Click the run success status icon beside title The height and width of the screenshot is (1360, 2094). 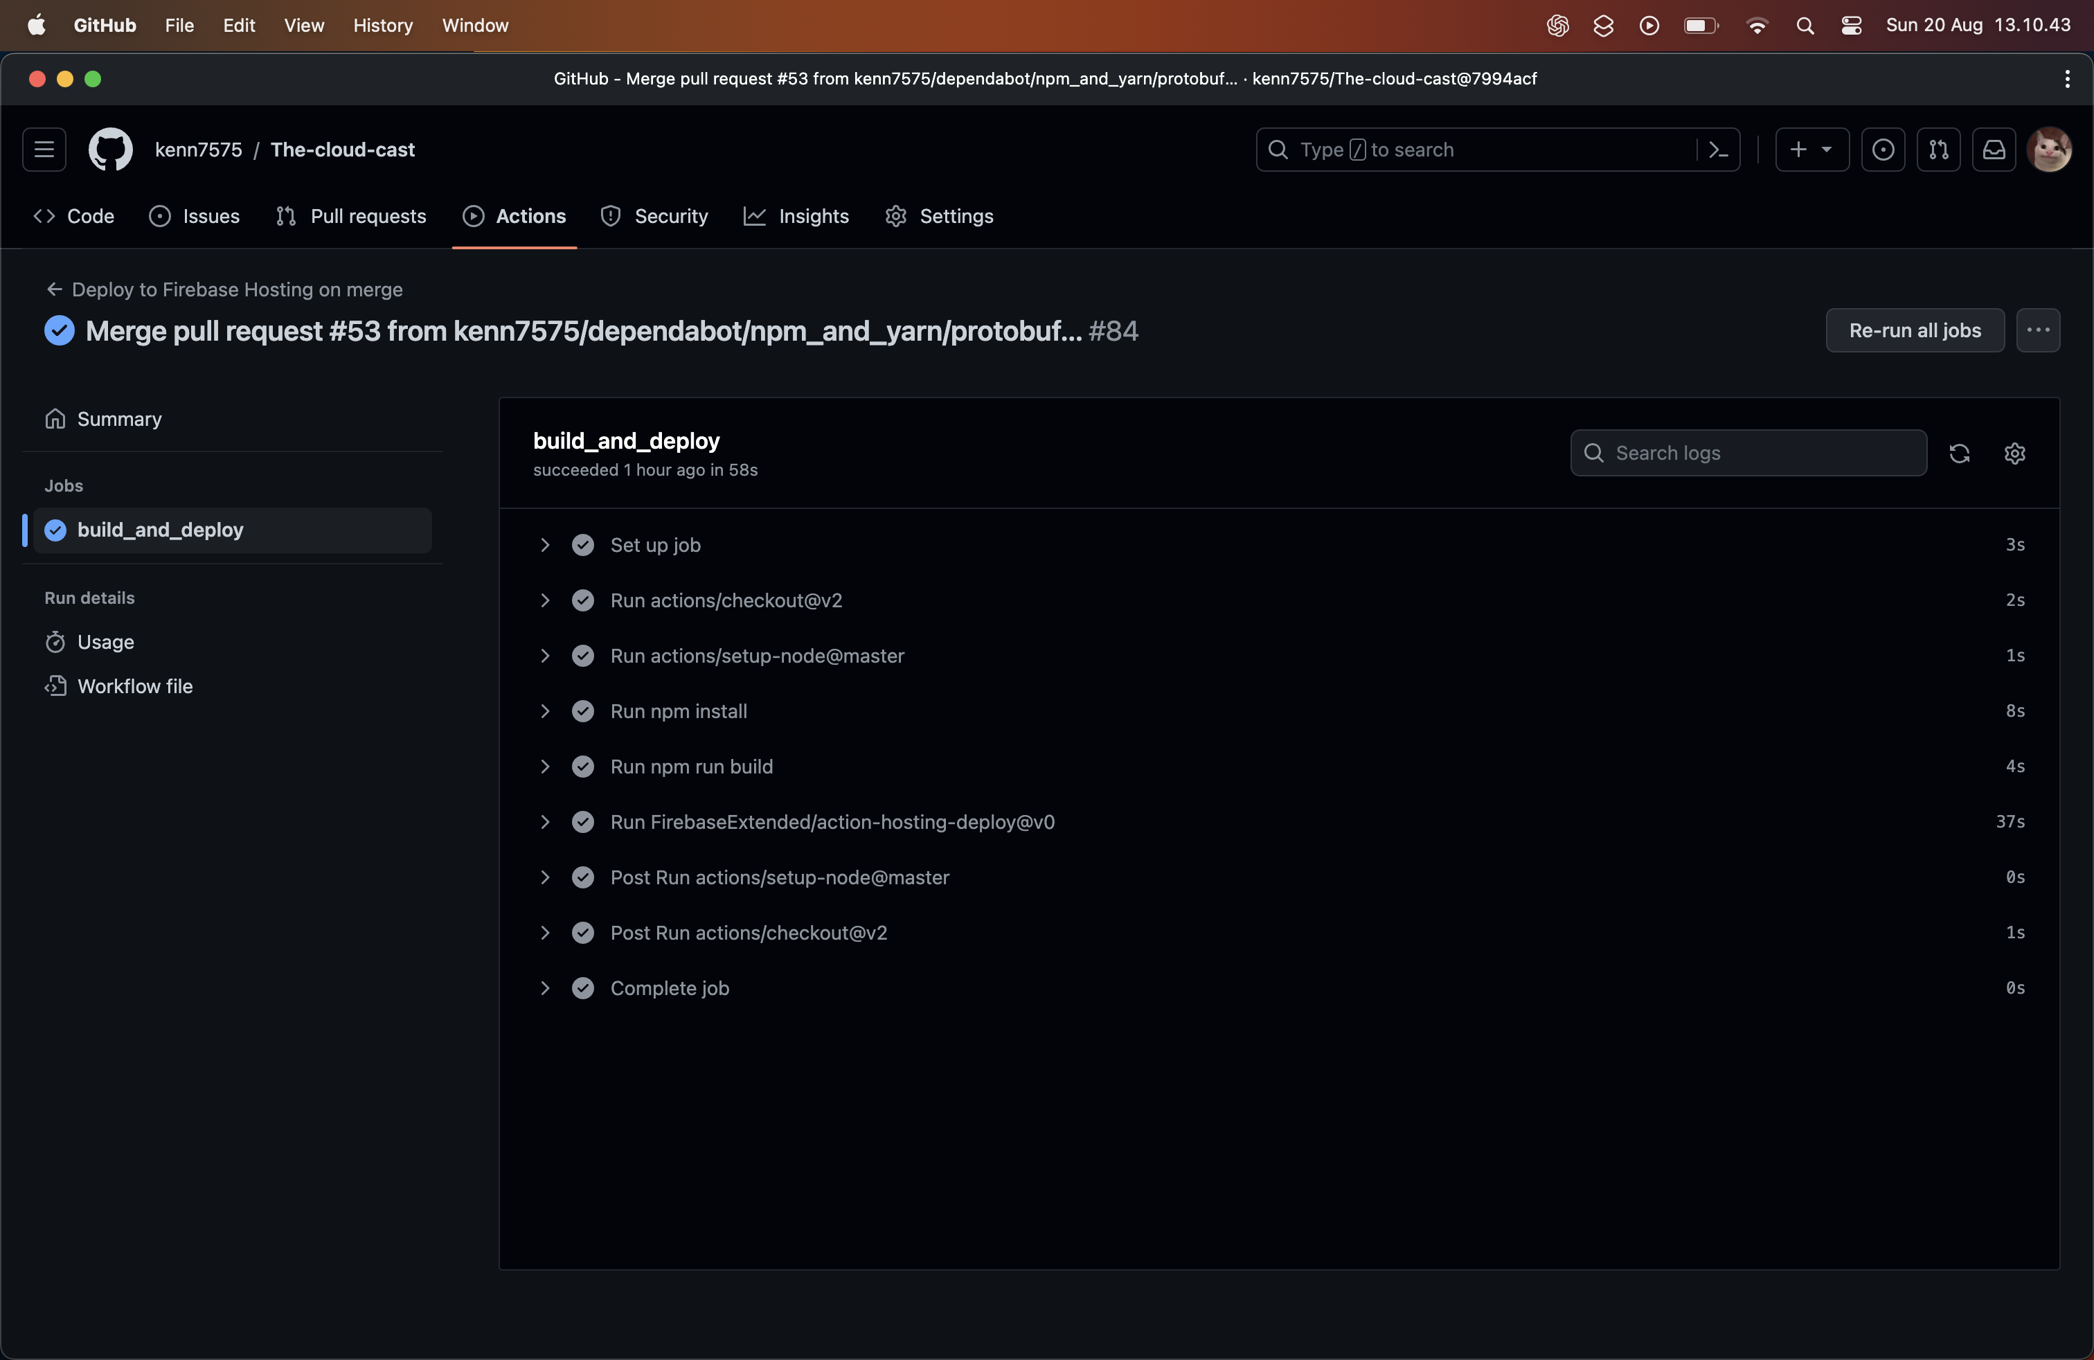click(60, 331)
